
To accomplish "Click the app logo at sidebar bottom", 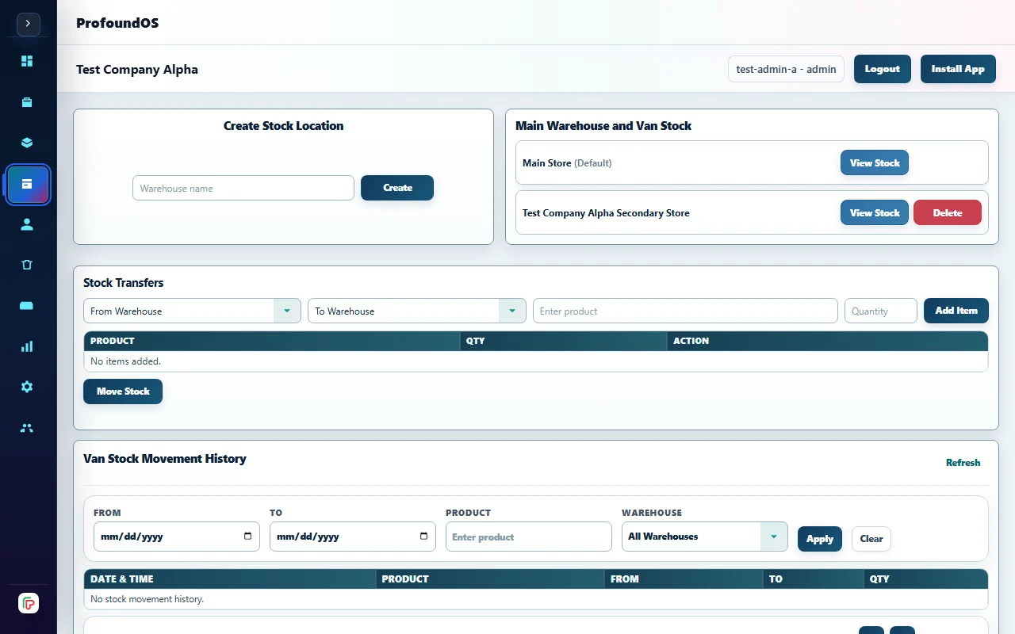I will (29, 603).
